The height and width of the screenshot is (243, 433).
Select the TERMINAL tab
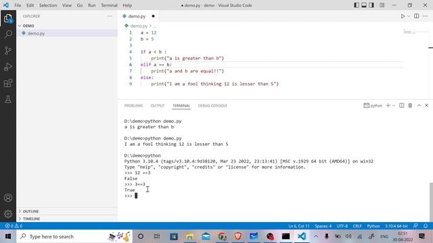[181, 105]
